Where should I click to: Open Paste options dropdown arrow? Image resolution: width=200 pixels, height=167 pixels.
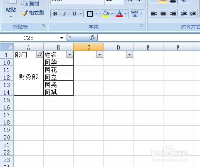[11, 17]
